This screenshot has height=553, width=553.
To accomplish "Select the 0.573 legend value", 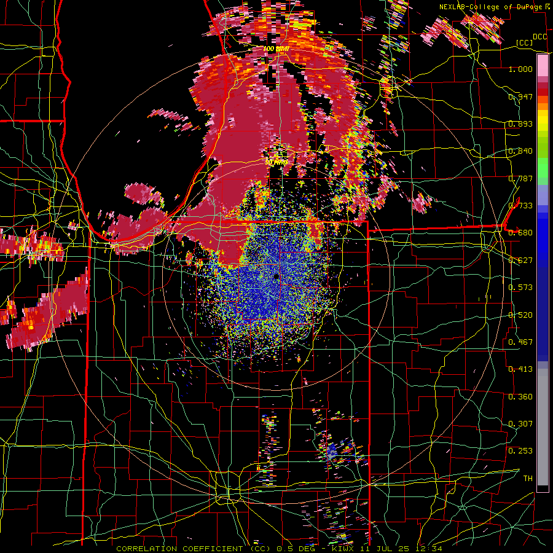I will [520, 288].
